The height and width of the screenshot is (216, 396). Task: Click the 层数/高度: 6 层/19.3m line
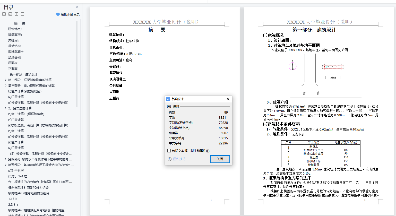(x=125, y=54)
